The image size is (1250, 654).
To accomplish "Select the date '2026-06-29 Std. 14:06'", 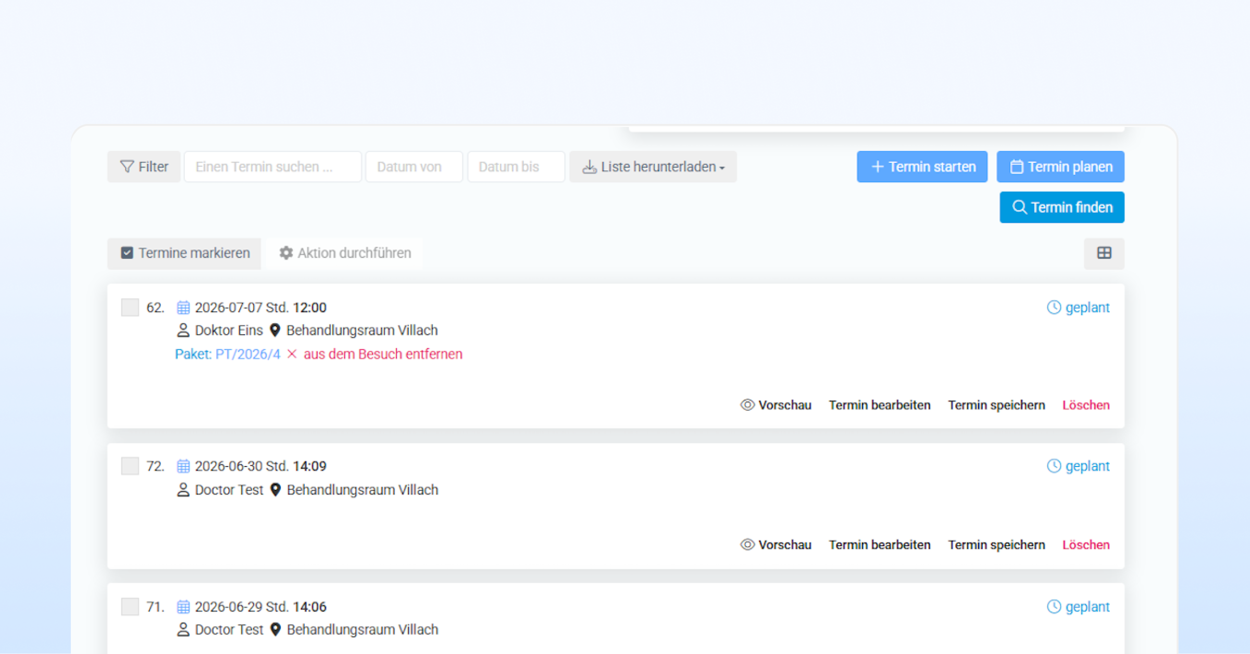I will [x=260, y=607].
